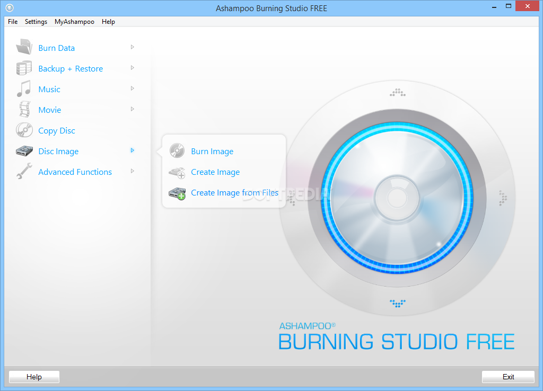The width and height of the screenshot is (543, 391).
Task: Expand the Advanced Functions submenu arrow
Action: pyautogui.click(x=132, y=171)
